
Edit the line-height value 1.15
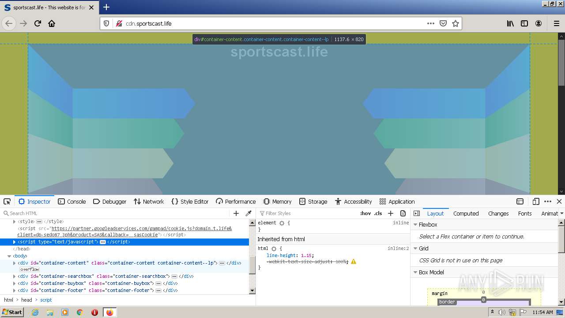[x=306, y=255]
